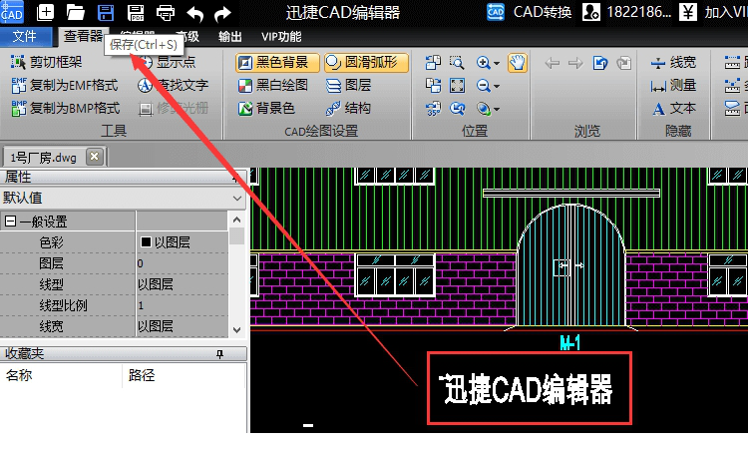748x450 pixels.
Task: Click the fit to window icon
Action: pyautogui.click(x=457, y=86)
